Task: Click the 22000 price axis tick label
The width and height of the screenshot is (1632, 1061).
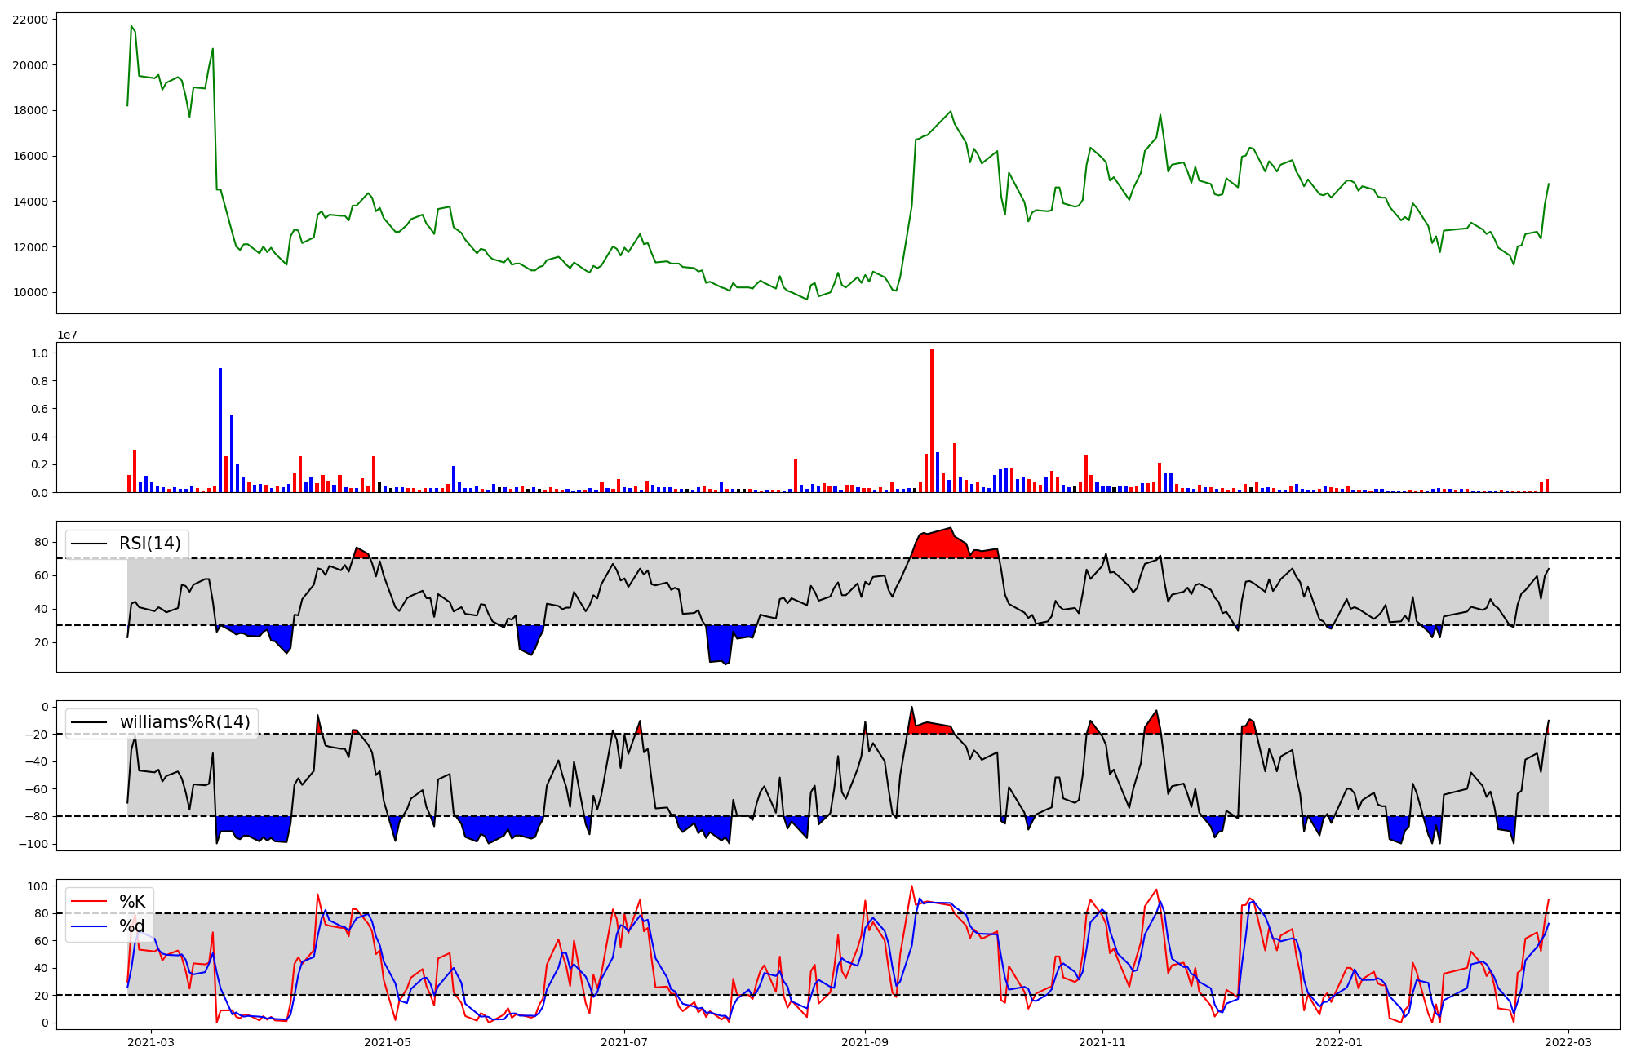Action: click(30, 20)
